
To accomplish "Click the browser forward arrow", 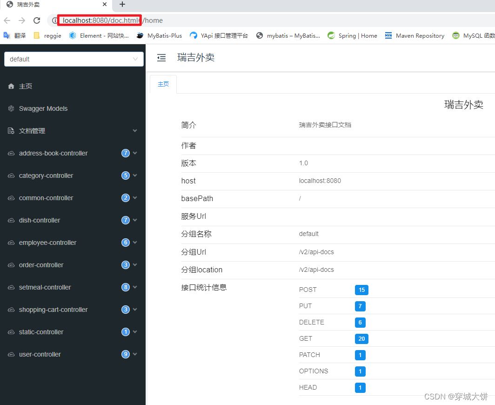I will [22, 20].
